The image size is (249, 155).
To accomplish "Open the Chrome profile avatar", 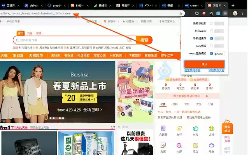I will pyautogui.click(x=235, y=14).
